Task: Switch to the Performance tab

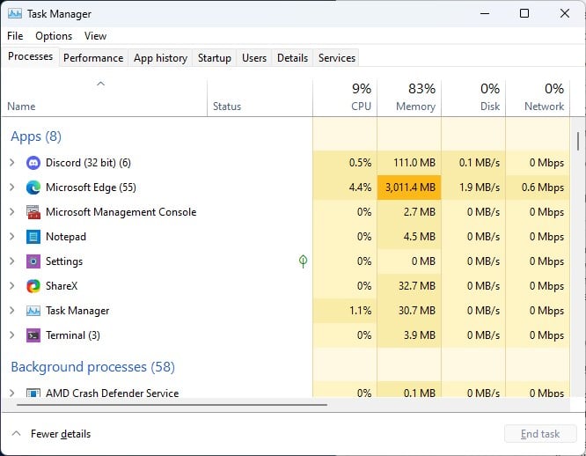Action: (93, 58)
